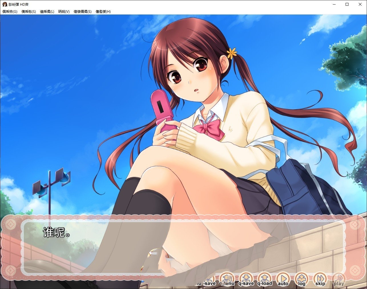The height and width of the screenshot is (289, 367).
Task: Open the menu labeled with (V)
Action: (64, 12)
